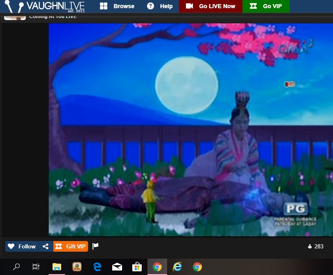333x275 pixels.
Task: Open the channel avatar thumbnail
Action: [x=15, y=18]
